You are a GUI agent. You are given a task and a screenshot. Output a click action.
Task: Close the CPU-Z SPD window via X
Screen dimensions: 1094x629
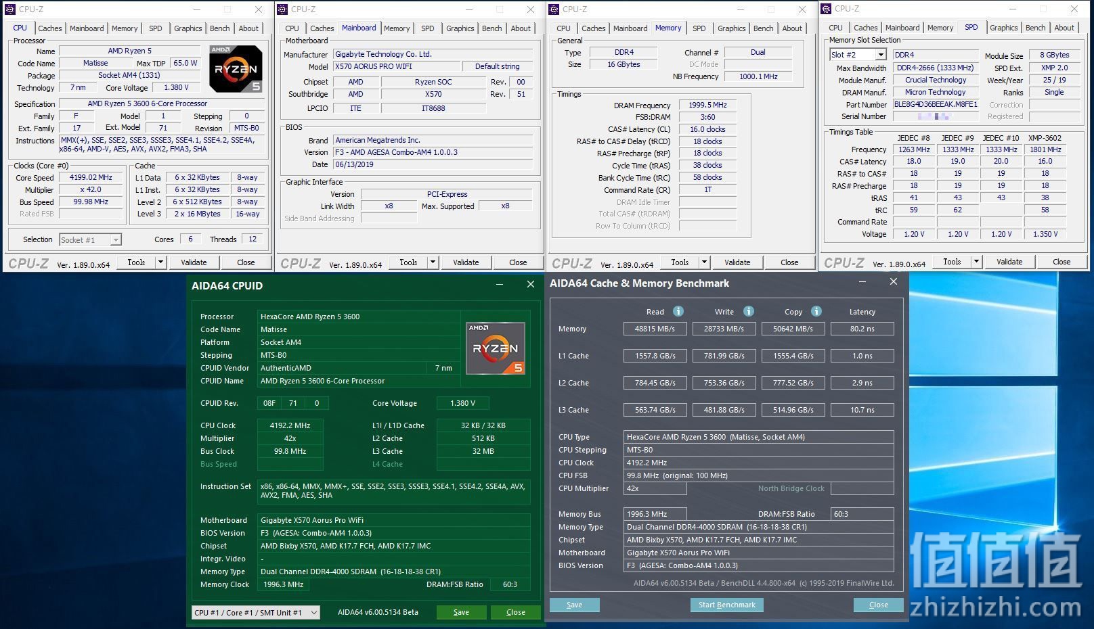(x=1074, y=9)
